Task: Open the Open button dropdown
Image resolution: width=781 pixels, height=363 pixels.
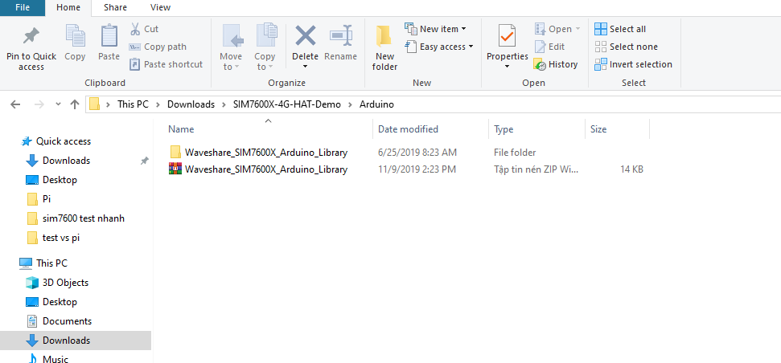Action: tap(557, 29)
